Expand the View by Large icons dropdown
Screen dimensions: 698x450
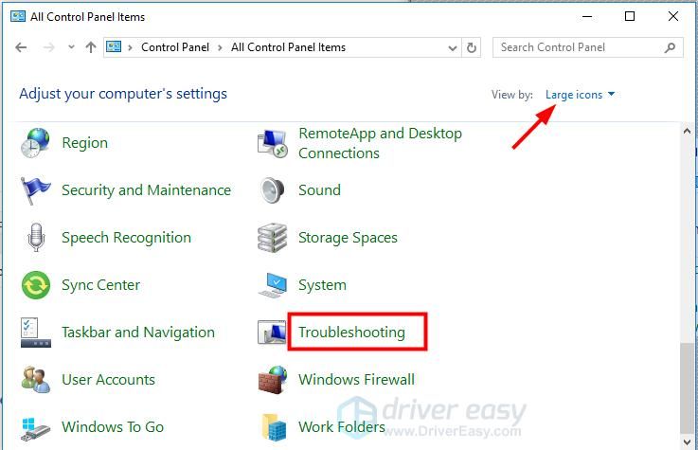click(580, 95)
